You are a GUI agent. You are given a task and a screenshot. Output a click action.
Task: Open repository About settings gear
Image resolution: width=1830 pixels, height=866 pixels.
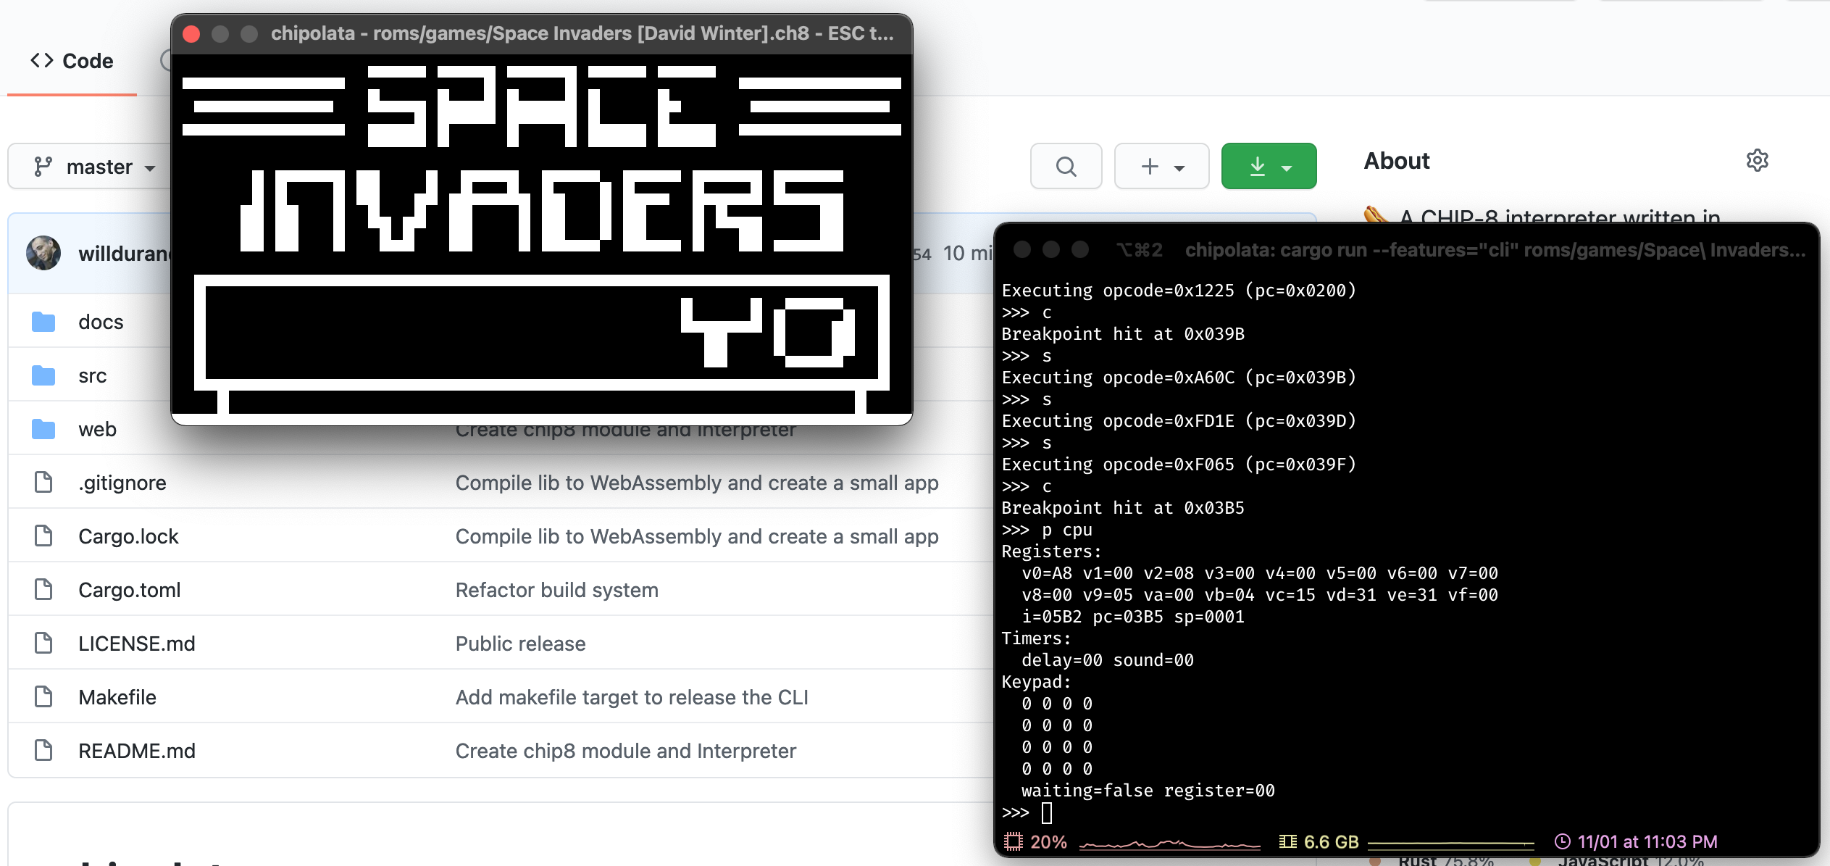pos(1757,160)
